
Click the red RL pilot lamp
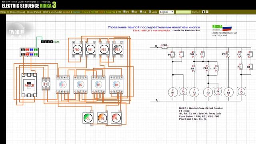coord(116,118)
